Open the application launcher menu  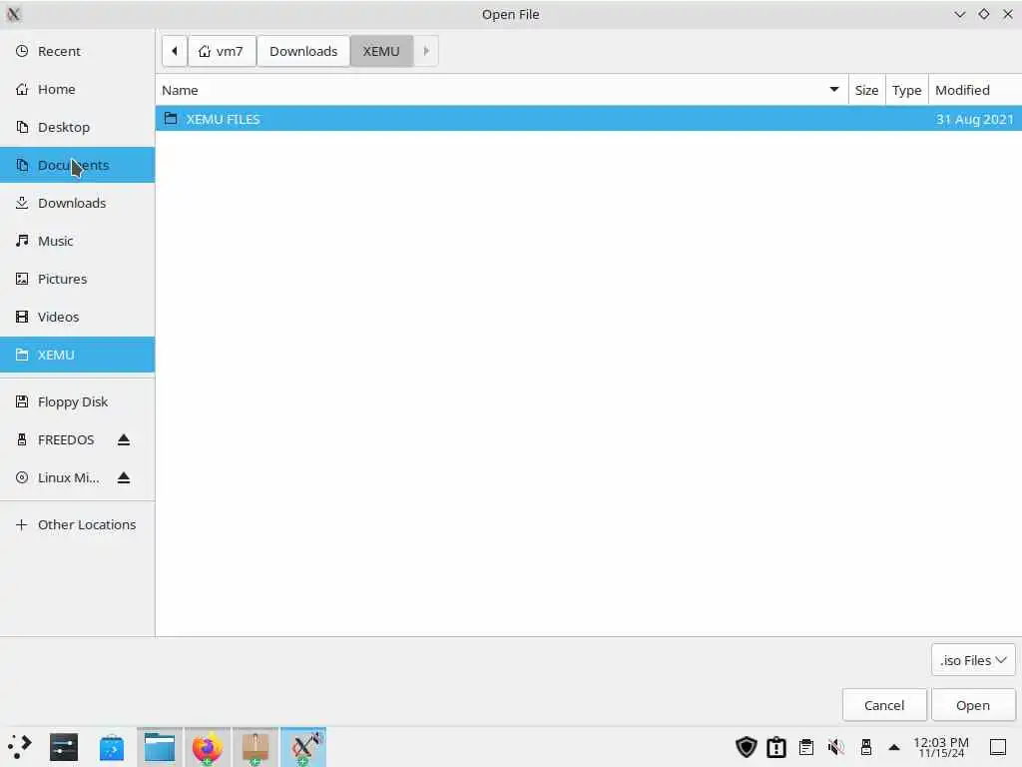(20, 747)
